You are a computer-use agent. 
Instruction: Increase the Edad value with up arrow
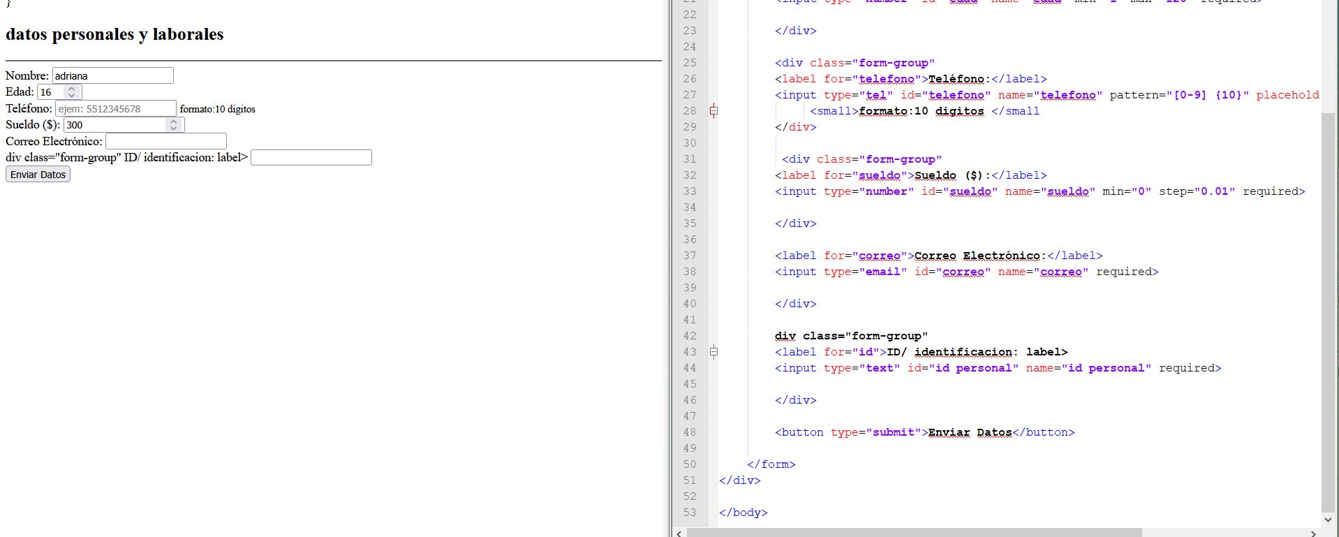(x=71, y=89)
